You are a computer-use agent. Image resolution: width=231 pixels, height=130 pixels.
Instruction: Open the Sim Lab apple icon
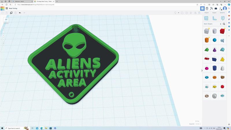(x=207, y=9)
